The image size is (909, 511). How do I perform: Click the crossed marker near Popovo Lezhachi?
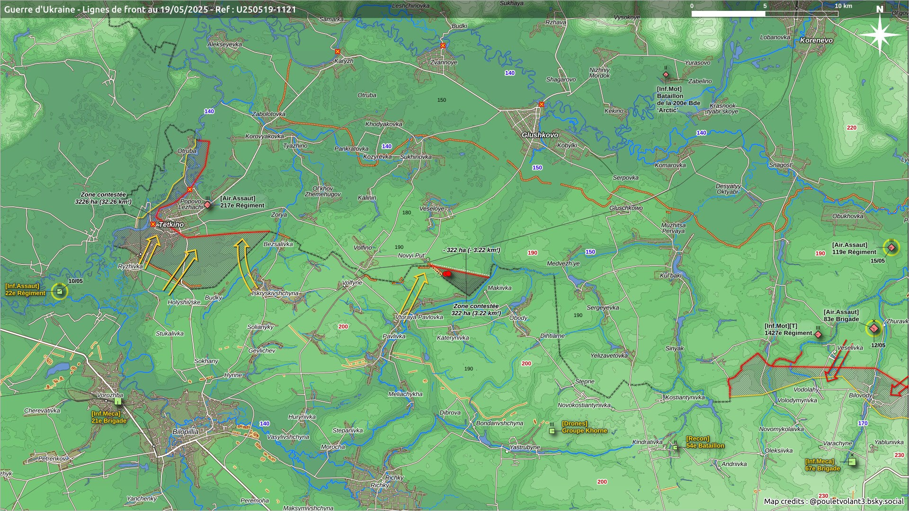[190, 189]
